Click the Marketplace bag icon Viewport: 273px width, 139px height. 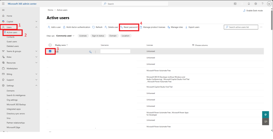coord(3,69)
